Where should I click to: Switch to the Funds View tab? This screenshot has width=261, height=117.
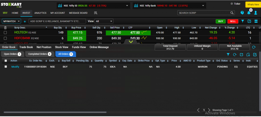(x=79, y=47)
